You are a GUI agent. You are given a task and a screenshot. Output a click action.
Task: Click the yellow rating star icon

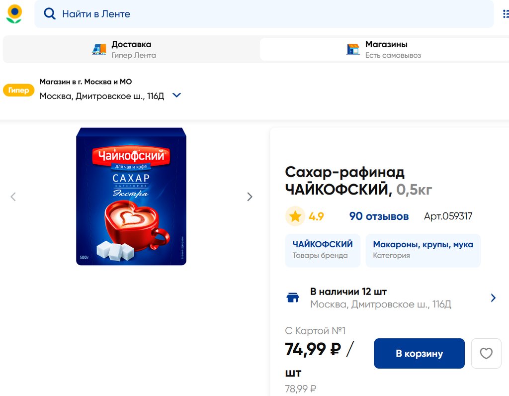(295, 216)
